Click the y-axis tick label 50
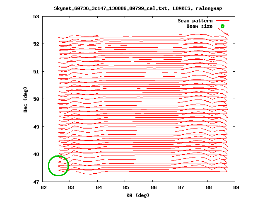Image resolution: width=265 pixels, height=199 pixels. pyautogui.click(x=36, y=99)
